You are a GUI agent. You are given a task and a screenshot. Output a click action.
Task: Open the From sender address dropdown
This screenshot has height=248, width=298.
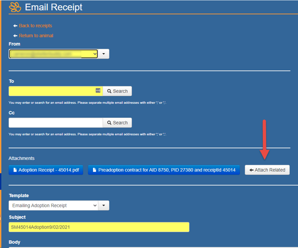pos(53,54)
